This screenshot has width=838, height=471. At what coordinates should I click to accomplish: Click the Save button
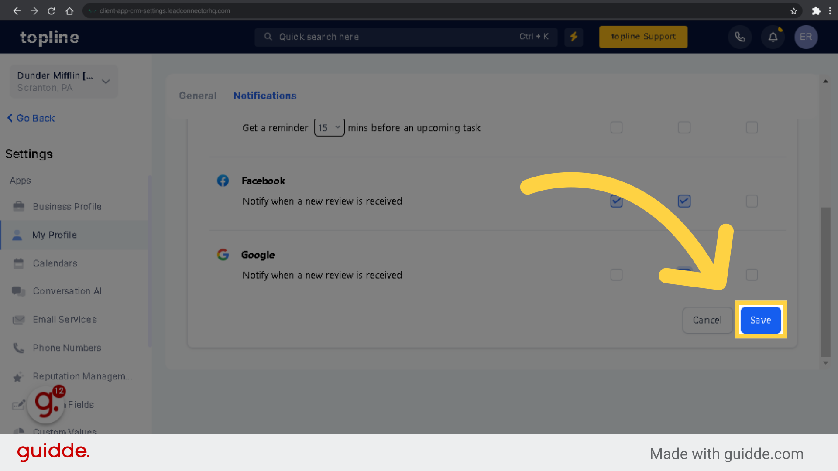point(760,319)
